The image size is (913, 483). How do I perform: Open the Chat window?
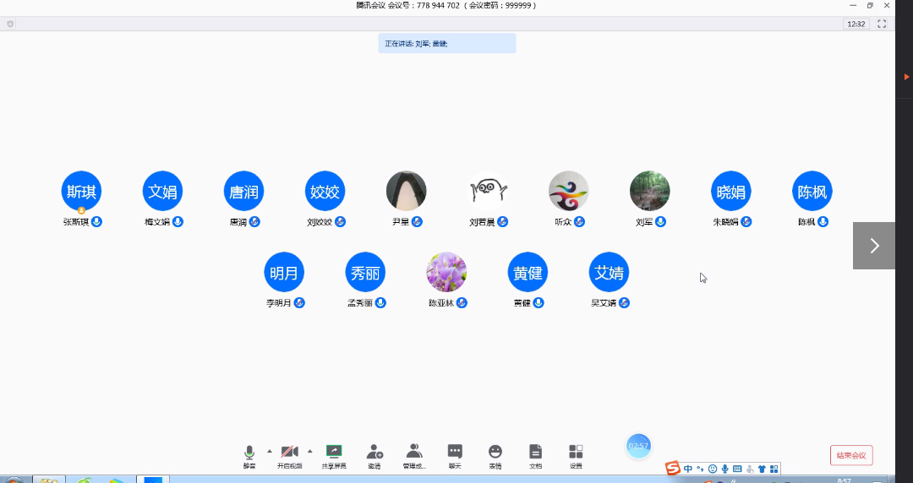455,454
